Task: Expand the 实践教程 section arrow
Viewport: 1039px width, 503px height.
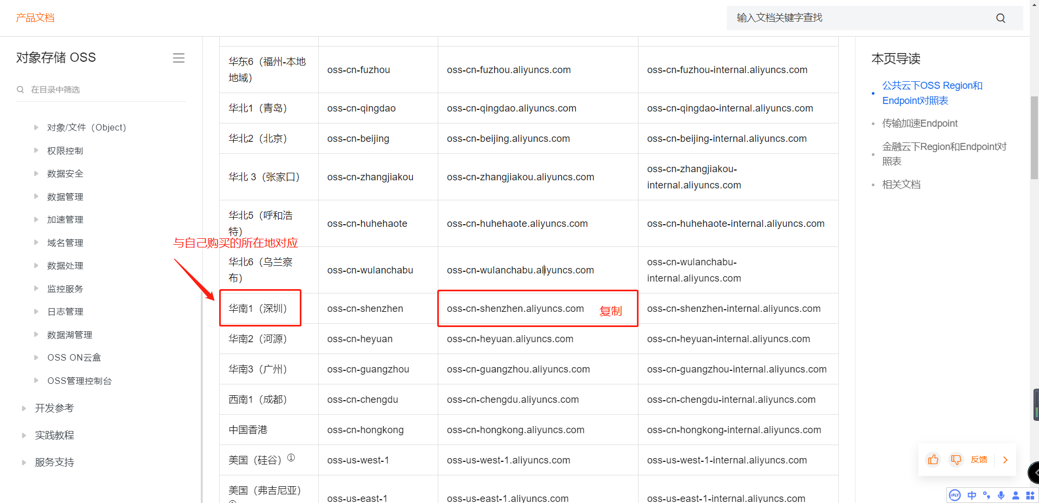Action: 24,435
